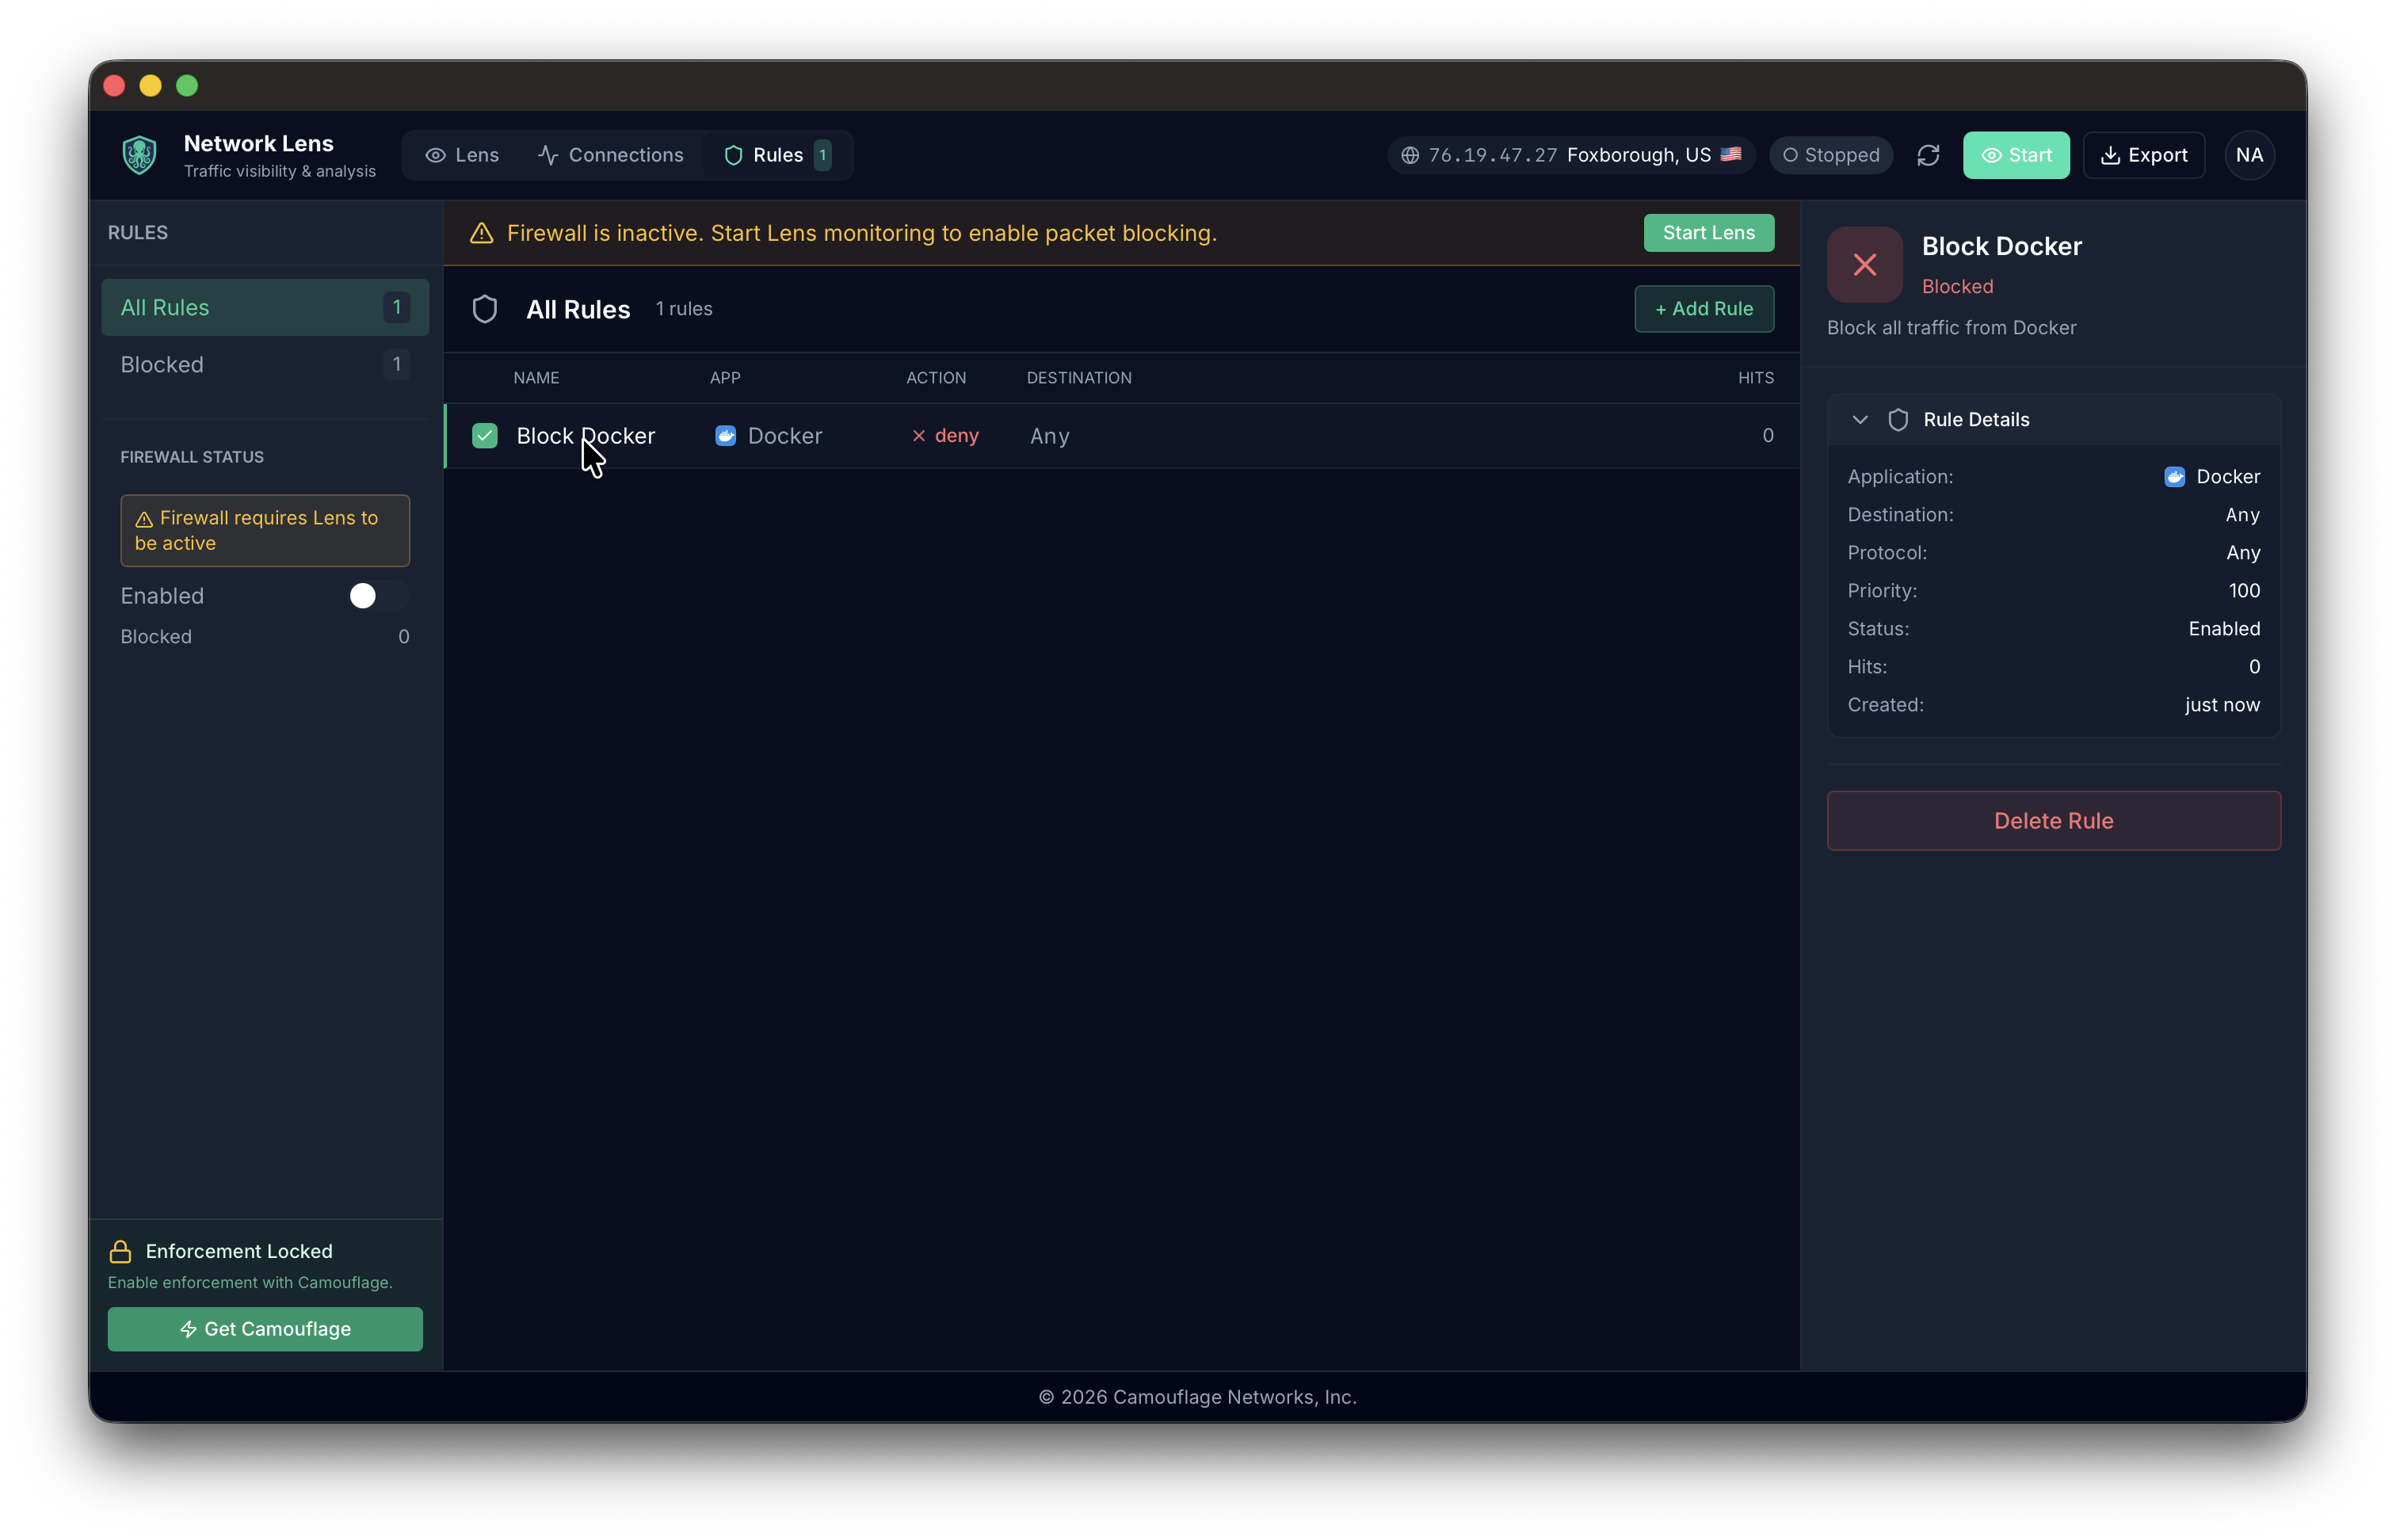2396x1540 pixels.
Task: Click the NAME column header
Action: click(x=536, y=378)
